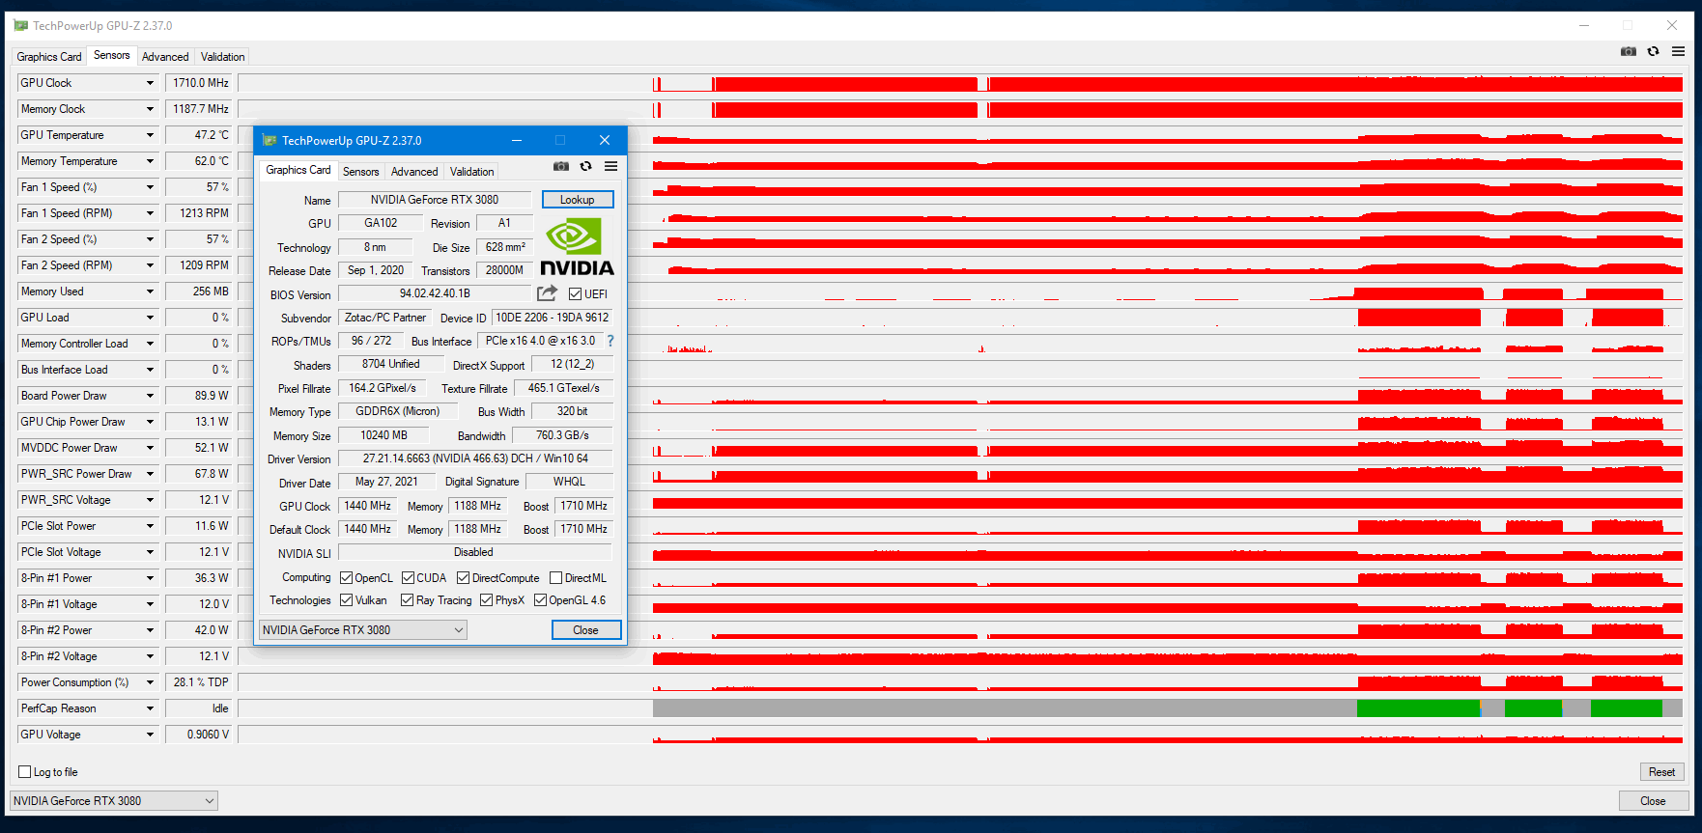The width and height of the screenshot is (1702, 833).
Task: Switch to Graphics Card tab in back window
Action: pyautogui.click(x=49, y=57)
